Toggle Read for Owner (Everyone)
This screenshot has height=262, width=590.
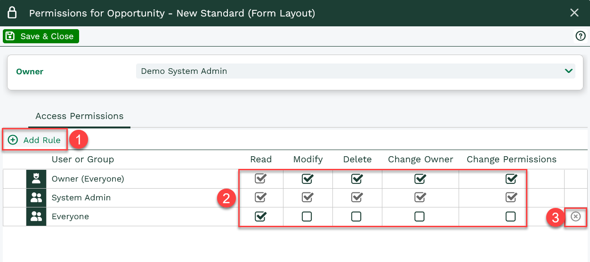pyautogui.click(x=260, y=179)
